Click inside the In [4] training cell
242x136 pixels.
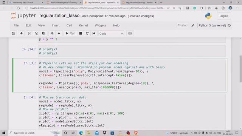132,111
